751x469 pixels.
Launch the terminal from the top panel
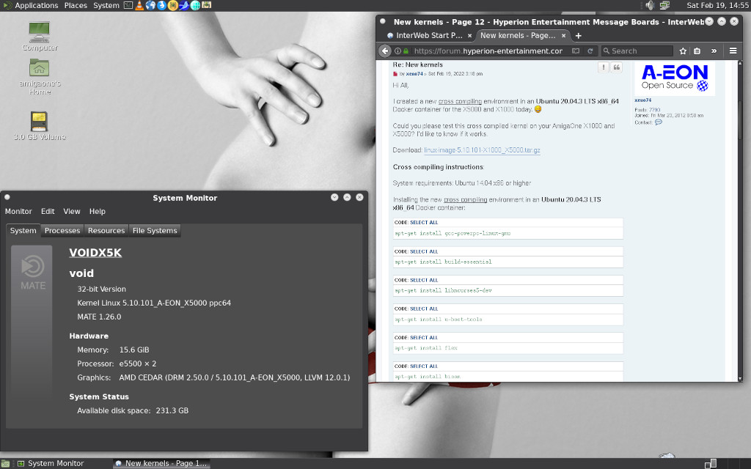(x=128, y=5)
